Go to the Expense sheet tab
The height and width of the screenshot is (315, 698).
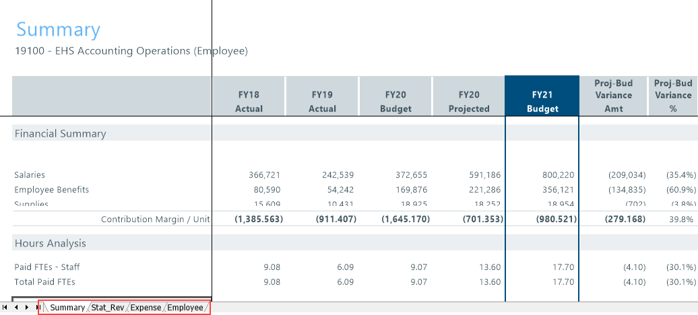pyautogui.click(x=146, y=308)
